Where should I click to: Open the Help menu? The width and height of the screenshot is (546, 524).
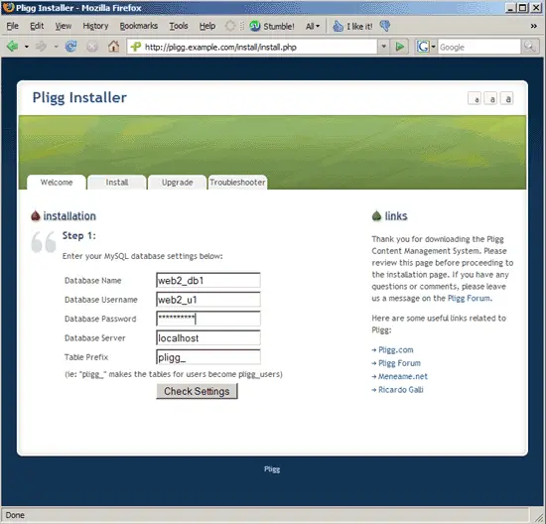point(207,26)
